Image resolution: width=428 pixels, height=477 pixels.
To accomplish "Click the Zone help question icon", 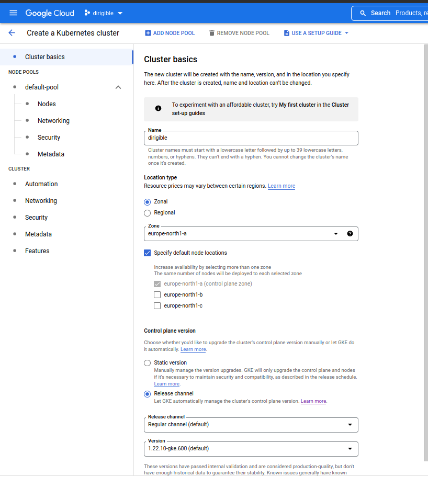I will 350,234.
